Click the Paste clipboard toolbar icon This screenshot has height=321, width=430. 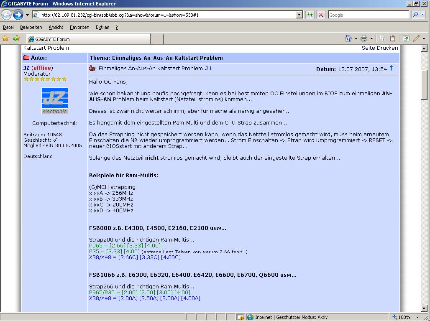[x=393, y=38]
